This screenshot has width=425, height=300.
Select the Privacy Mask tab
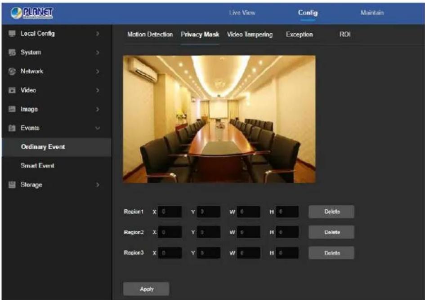pos(200,35)
